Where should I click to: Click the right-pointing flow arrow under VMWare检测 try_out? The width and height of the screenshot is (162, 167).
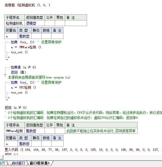[x=9, y=57]
